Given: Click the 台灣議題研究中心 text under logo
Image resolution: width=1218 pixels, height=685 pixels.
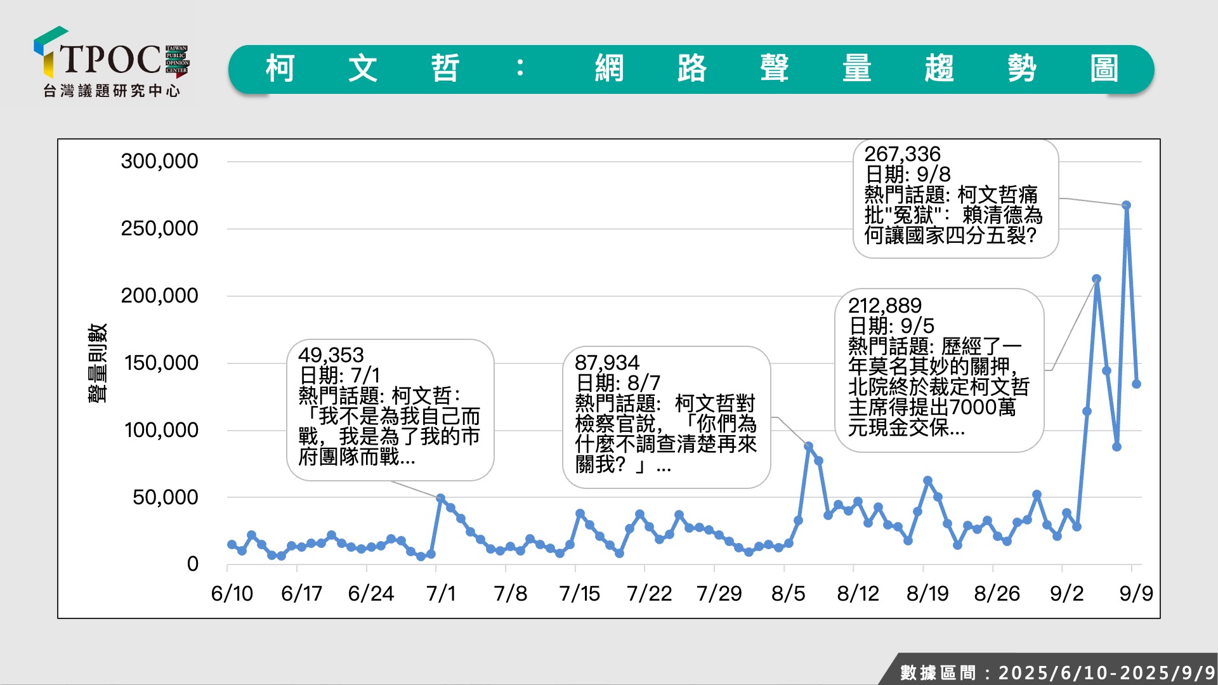Looking at the screenshot, I should tap(112, 91).
